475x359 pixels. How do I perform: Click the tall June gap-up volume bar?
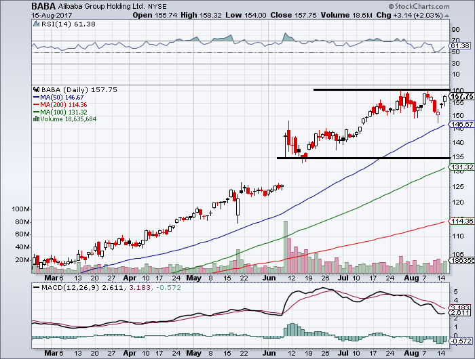coord(286,247)
